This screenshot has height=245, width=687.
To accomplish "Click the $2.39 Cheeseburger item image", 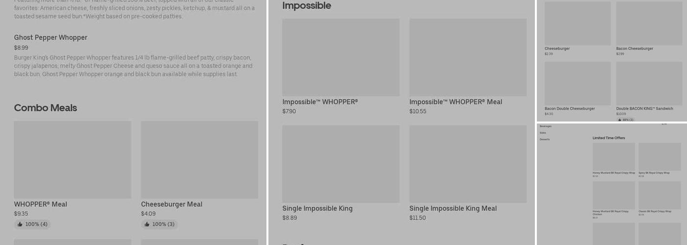I will [x=578, y=24].
